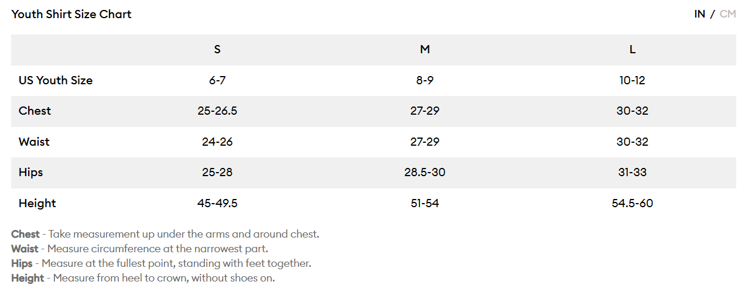Click the Hips measurement instruction text

tap(176, 263)
